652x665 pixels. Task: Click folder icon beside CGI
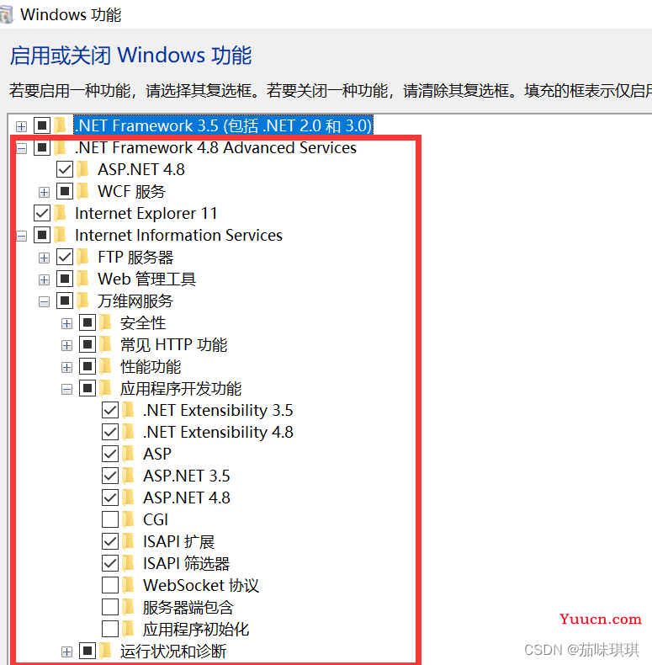pos(129,519)
